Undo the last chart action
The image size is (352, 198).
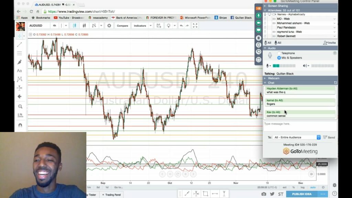point(181,25)
